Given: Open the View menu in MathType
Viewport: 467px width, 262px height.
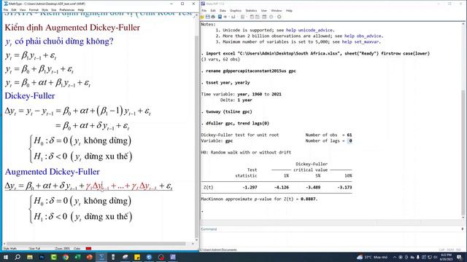Looking at the screenshot, I should click(23, 9).
